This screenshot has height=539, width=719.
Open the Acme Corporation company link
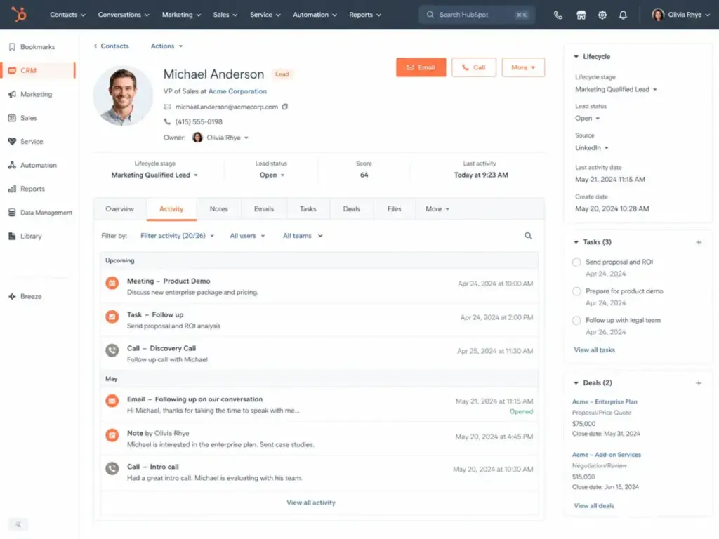[237, 91]
